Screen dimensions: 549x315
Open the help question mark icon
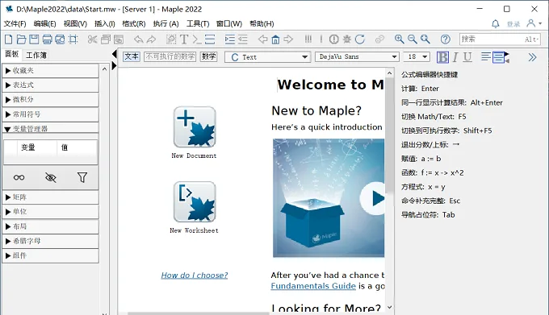point(446,39)
